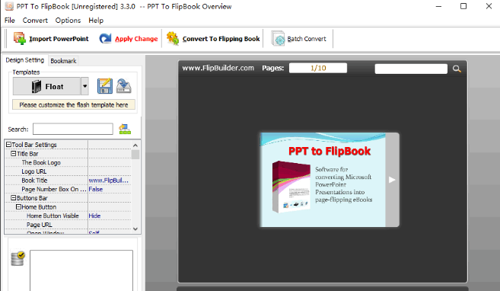
Task: Click the database checkmark icon below the settings list
Action: (18, 259)
